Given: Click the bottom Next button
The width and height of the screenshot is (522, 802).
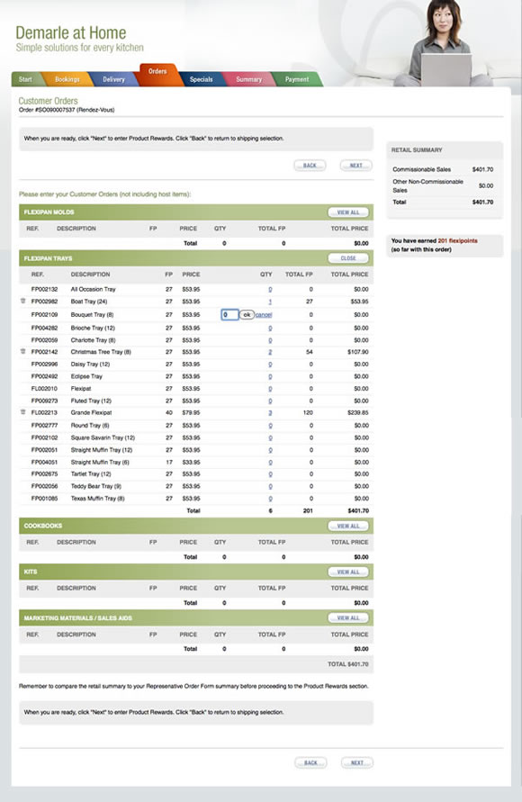Looking at the screenshot, I should (357, 762).
